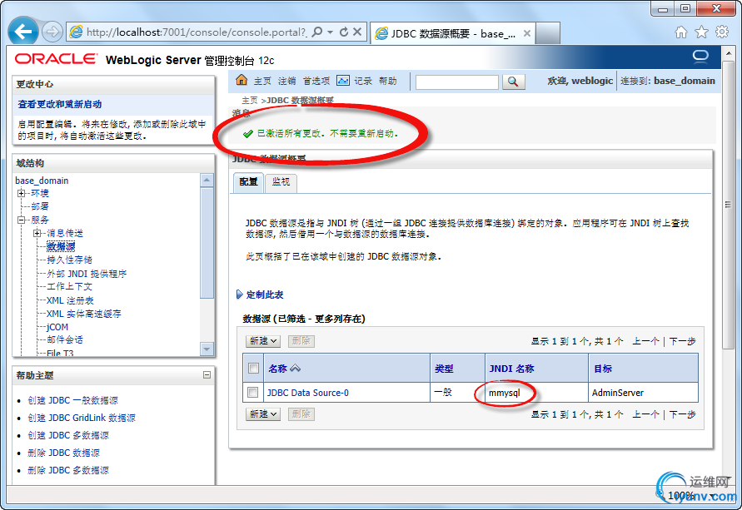Click 主页 in the console toolbar

click(262, 82)
